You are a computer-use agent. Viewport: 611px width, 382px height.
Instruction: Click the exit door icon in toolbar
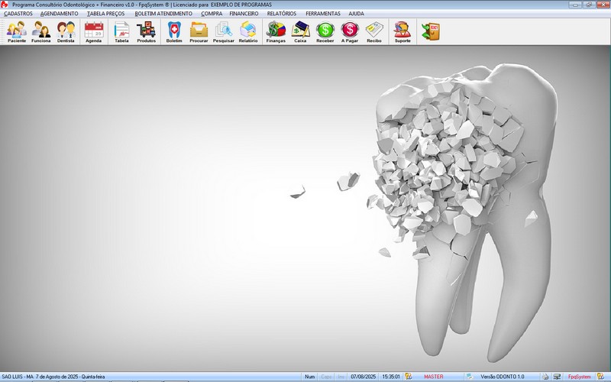pos(431,31)
